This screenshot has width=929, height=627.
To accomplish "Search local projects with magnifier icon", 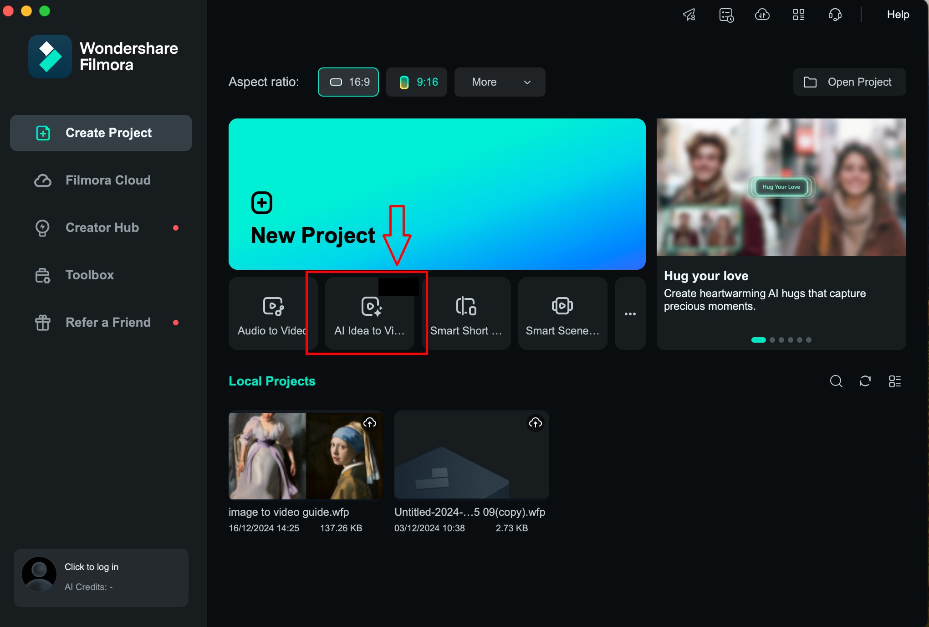I will tap(836, 381).
